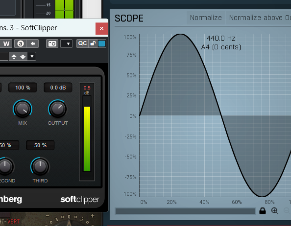Image resolution: width=291 pixels, height=226 pixels.
Task: Click the padlock icon below scope
Action: click(263, 211)
